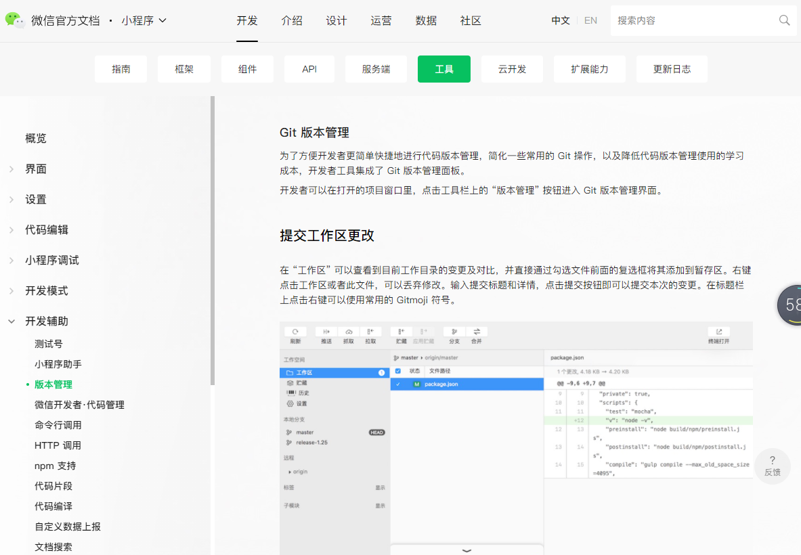Viewport: 801px width, 555px height.
Task: Open the 代码片段 sidebar item
Action: (53, 486)
